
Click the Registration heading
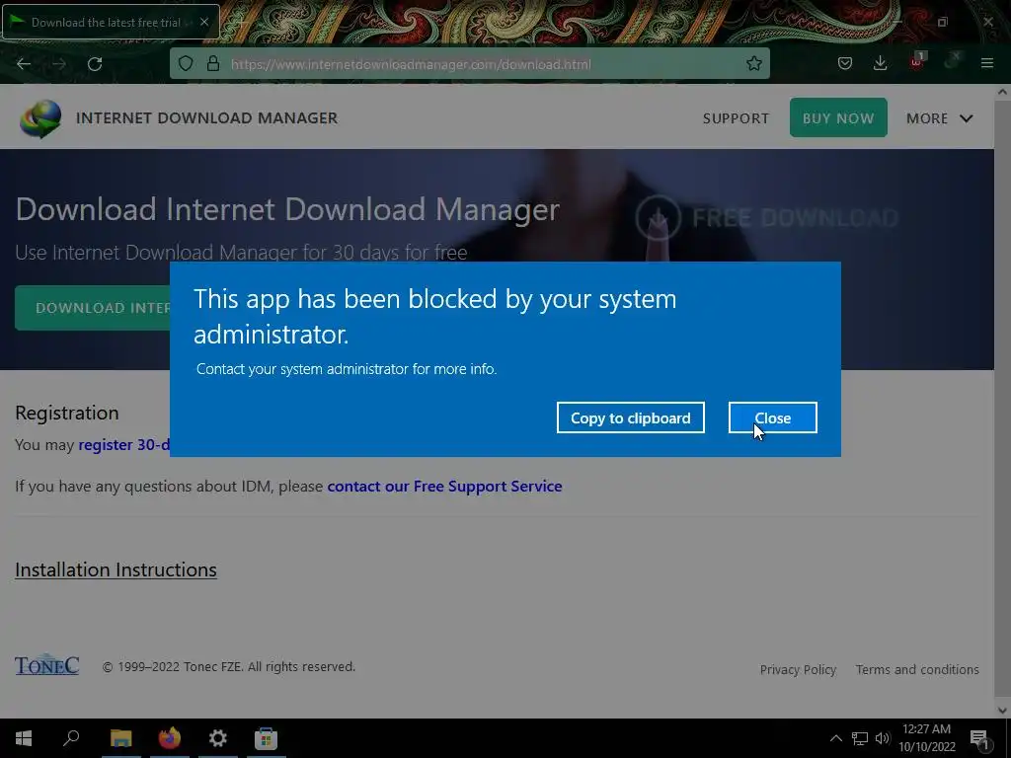67,413
